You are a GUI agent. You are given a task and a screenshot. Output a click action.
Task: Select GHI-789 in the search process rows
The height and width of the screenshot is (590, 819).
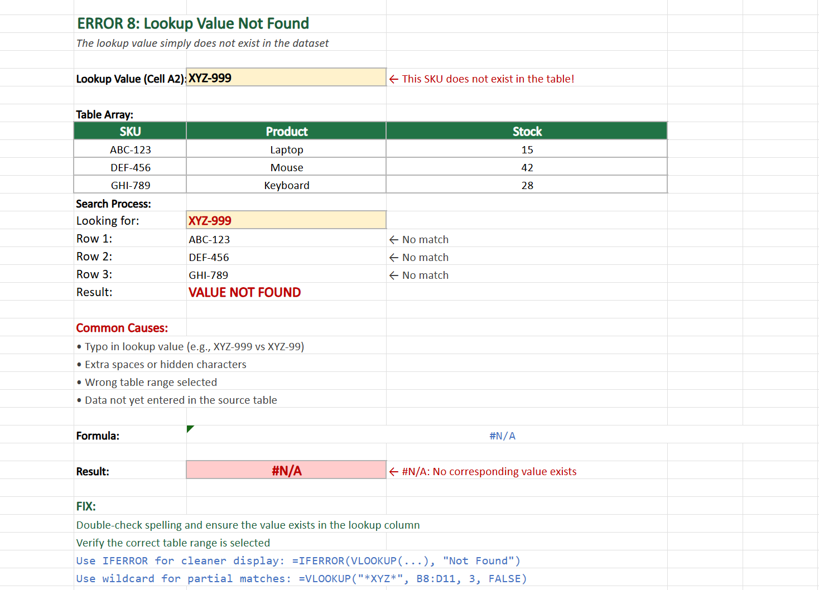point(209,275)
